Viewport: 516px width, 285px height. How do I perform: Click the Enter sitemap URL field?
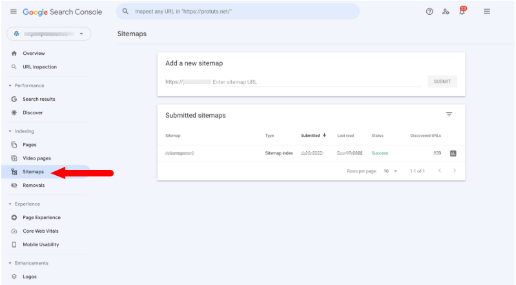pos(317,82)
